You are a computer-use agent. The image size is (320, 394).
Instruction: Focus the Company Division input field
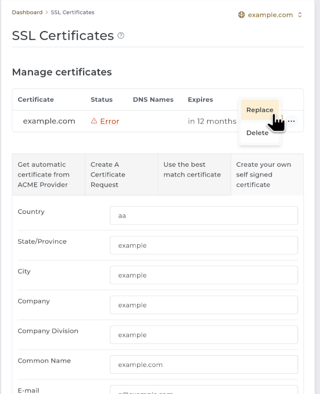(204, 335)
